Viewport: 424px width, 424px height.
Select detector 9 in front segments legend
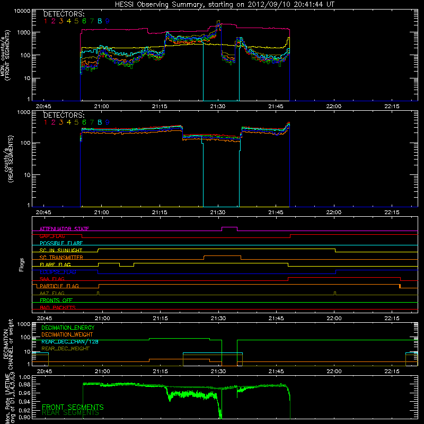click(x=108, y=21)
